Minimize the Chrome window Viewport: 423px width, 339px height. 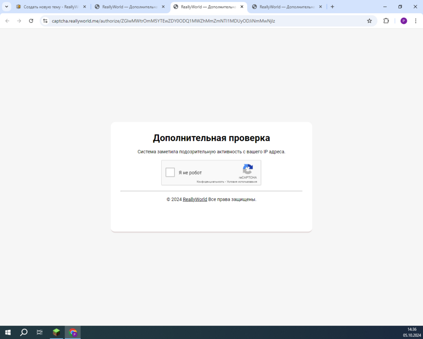point(385,7)
